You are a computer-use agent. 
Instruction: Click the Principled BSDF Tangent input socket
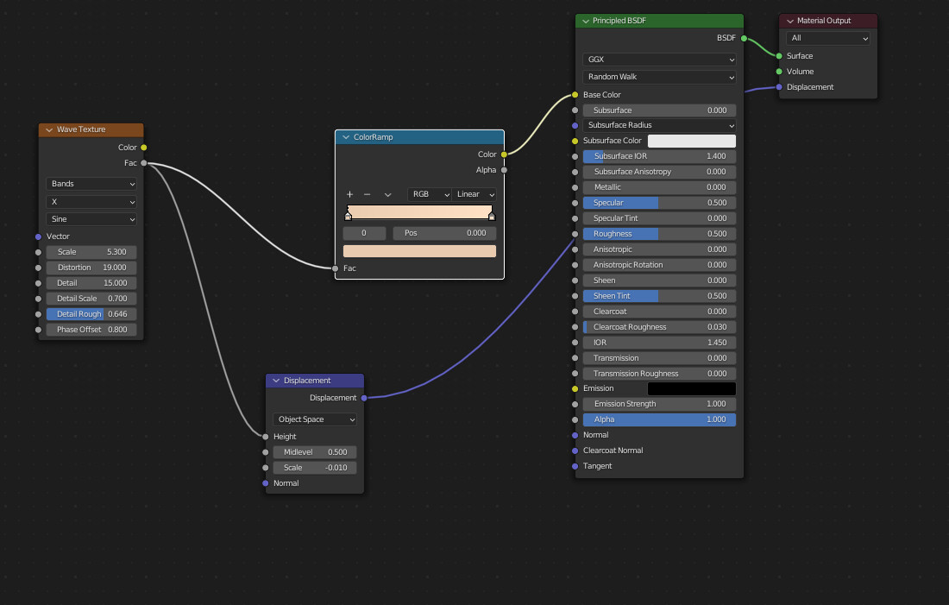(x=575, y=466)
